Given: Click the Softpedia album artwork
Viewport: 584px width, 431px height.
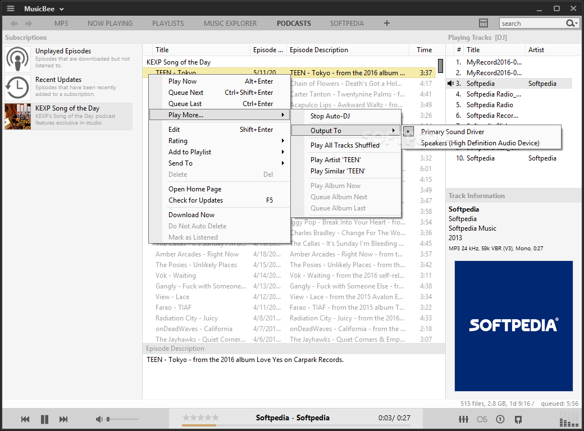Looking at the screenshot, I should pos(513,326).
